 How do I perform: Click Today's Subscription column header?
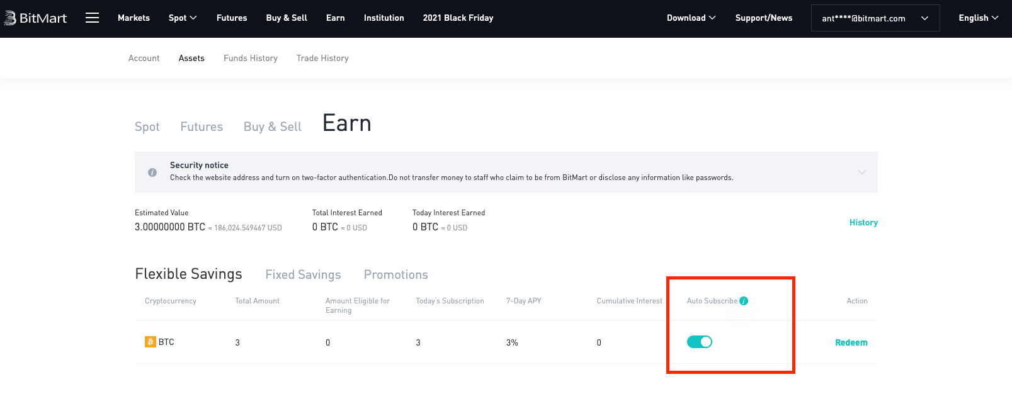(x=450, y=301)
